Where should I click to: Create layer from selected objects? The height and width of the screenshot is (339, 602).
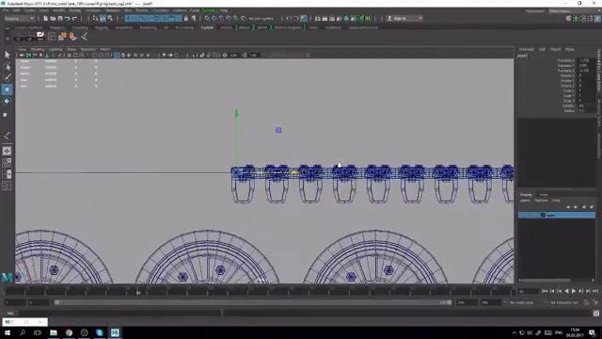coord(592,207)
